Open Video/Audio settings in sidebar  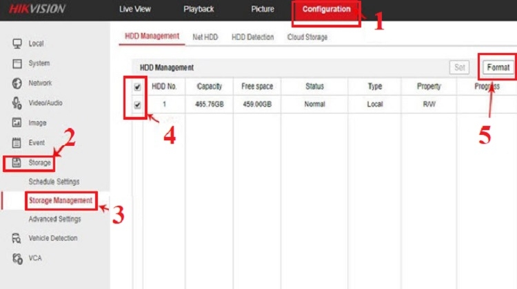coord(45,103)
